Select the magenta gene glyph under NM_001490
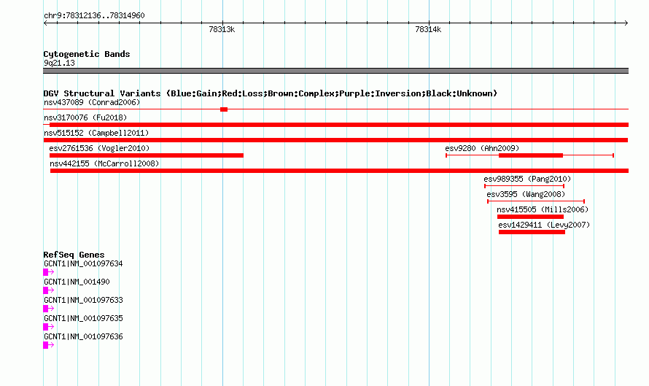The image size is (649, 386). (48, 290)
